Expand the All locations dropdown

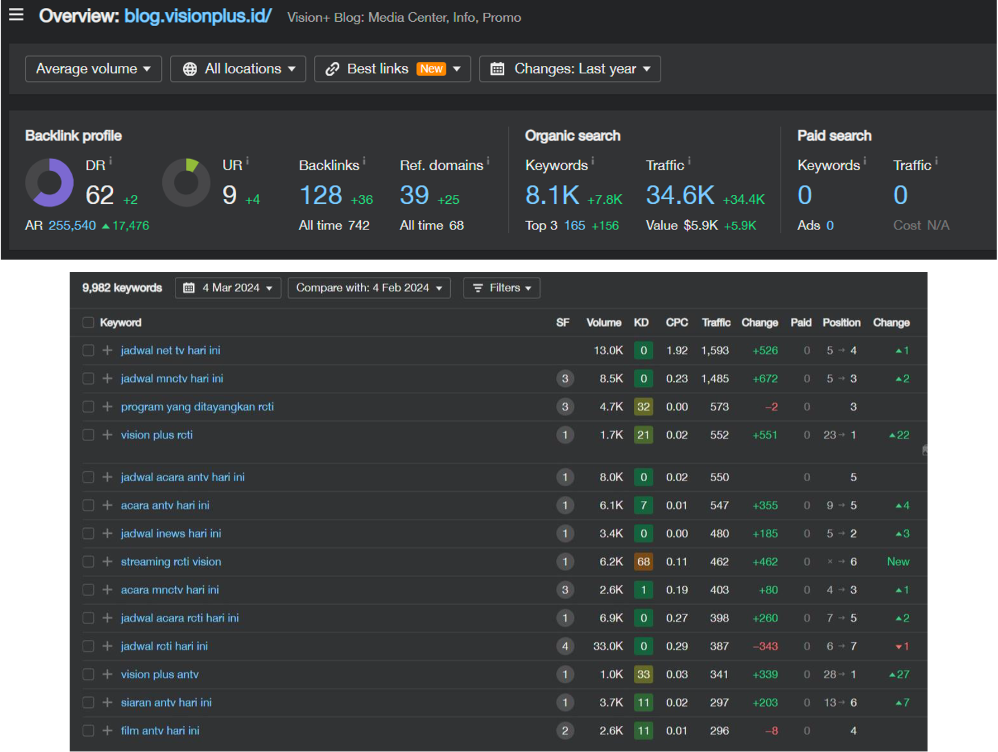click(238, 69)
